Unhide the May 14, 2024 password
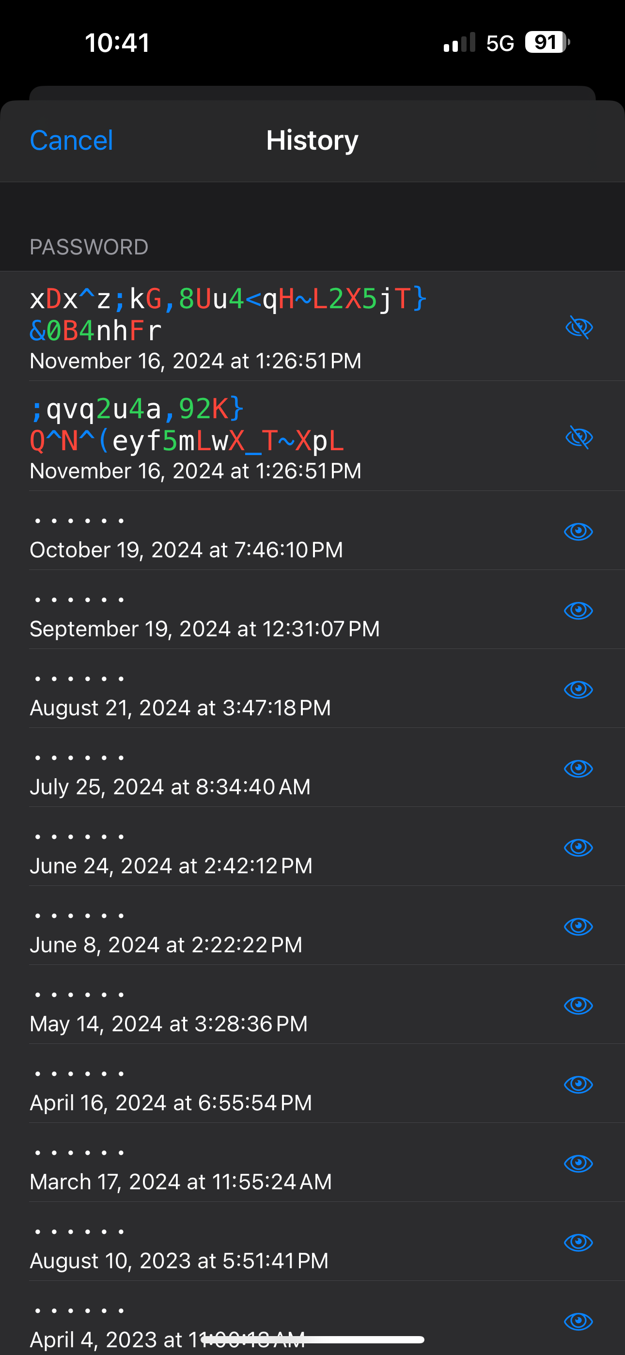 coord(578,1005)
